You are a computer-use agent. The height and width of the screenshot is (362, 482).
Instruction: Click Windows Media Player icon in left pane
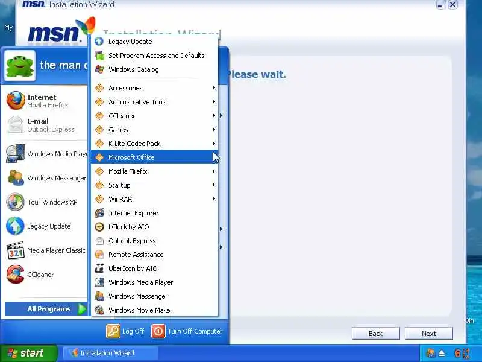[16, 153]
